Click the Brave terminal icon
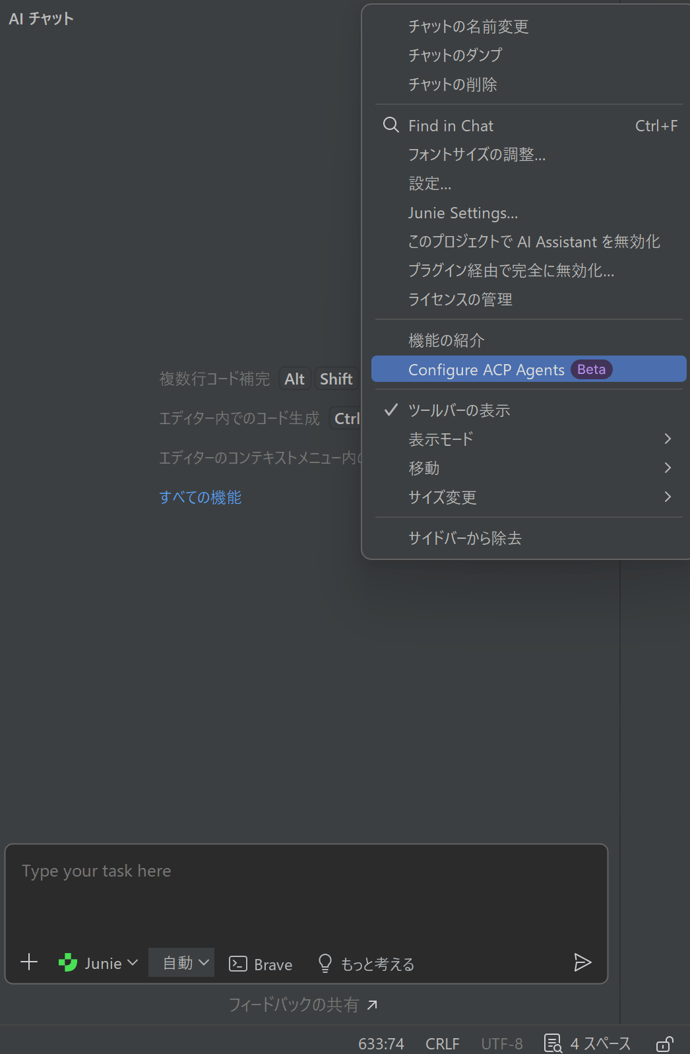The height and width of the screenshot is (1054, 690). tap(238, 964)
